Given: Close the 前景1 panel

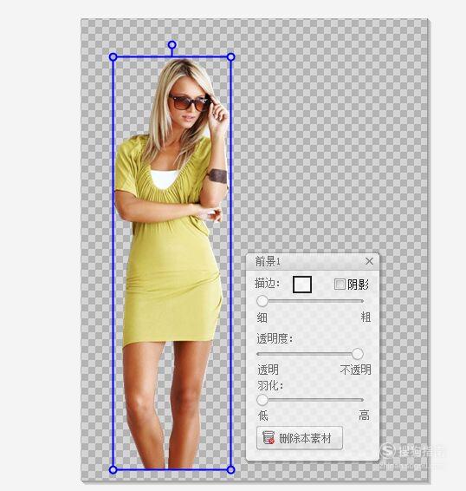Looking at the screenshot, I should [369, 261].
